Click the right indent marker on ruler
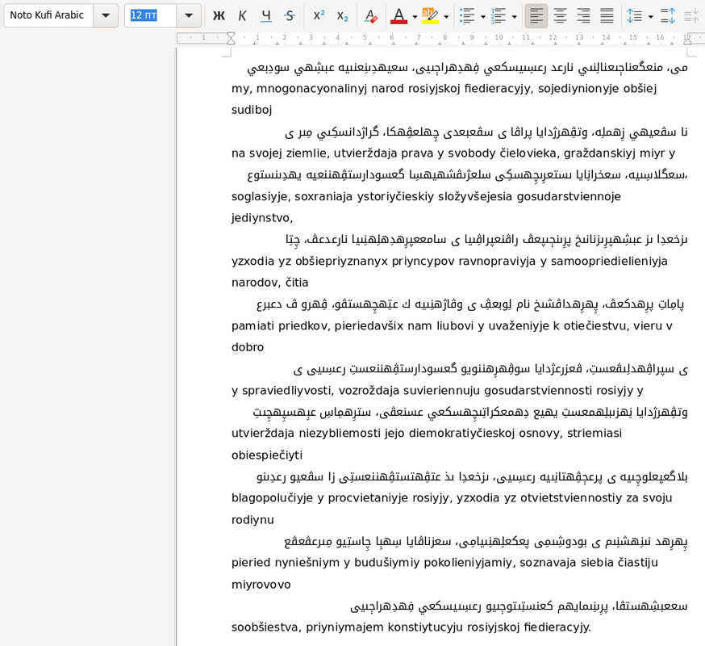This screenshot has height=646, width=705. pos(687,40)
